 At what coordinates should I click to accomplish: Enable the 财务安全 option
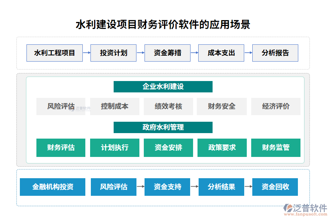[x=221, y=106]
